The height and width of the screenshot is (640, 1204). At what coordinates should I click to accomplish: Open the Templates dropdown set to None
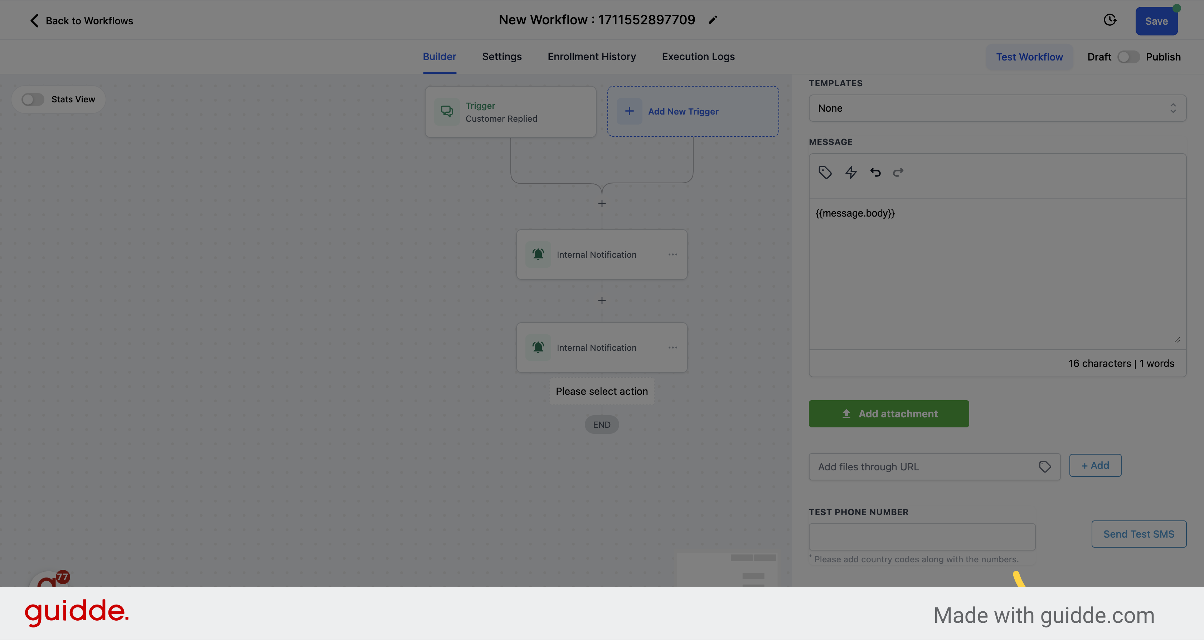997,108
